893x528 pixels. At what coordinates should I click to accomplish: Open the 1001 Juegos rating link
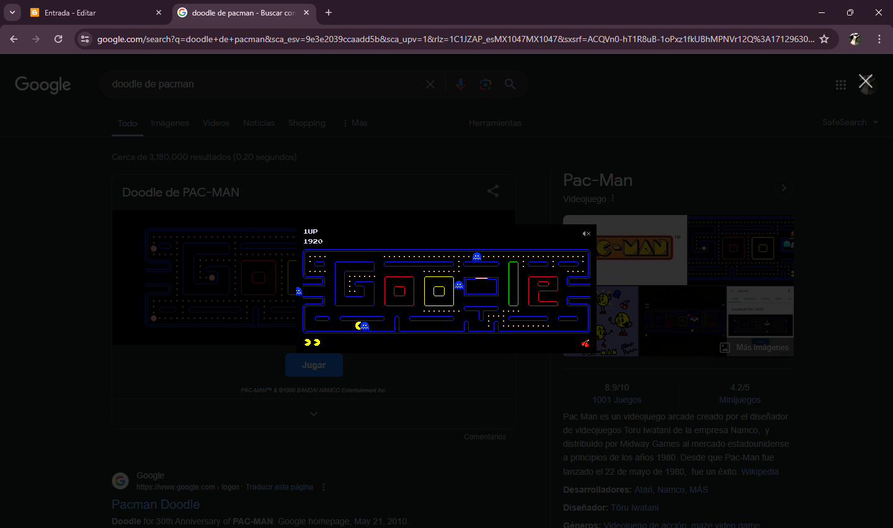tap(617, 400)
